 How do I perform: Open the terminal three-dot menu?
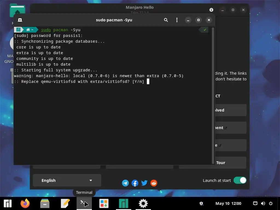click(177, 20)
